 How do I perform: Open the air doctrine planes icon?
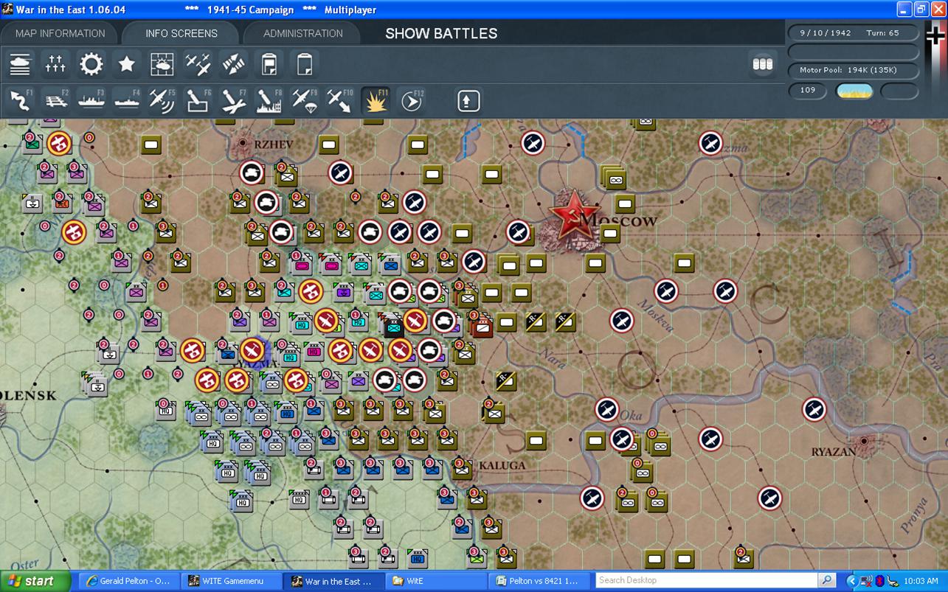[198, 64]
